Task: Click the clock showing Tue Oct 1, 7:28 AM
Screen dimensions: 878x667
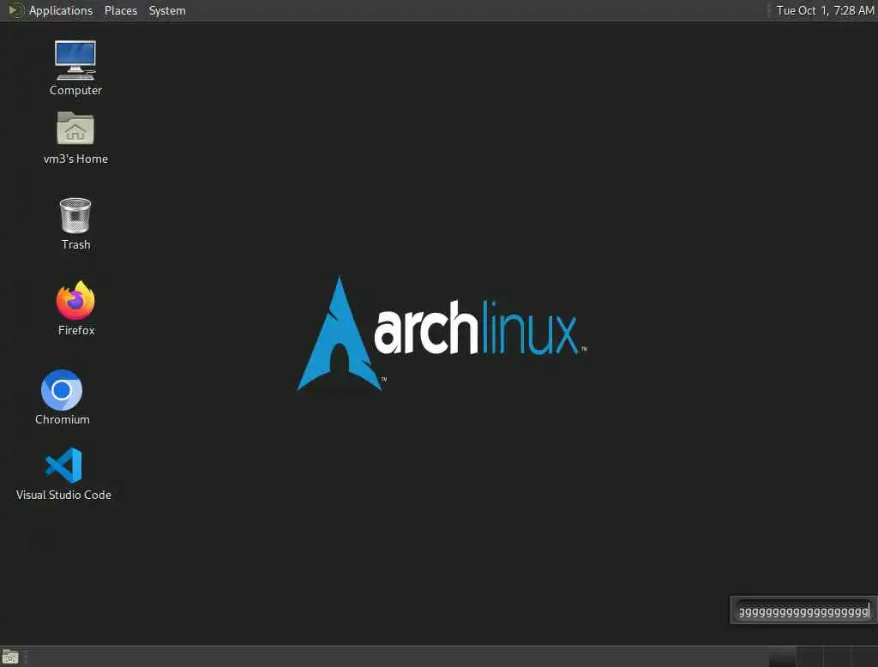Action: [825, 10]
